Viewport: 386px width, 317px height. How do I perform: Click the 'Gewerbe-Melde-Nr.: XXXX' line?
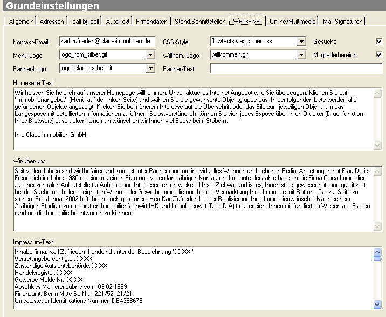pos(49,280)
